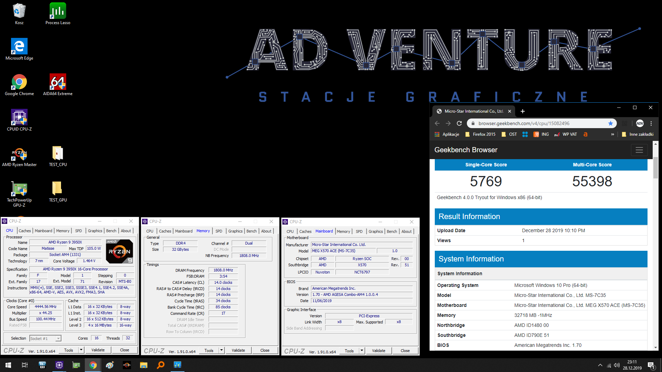Open File Explorer from the taskbar
The width and height of the screenshot is (662, 372).
click(x=144, y=365)
